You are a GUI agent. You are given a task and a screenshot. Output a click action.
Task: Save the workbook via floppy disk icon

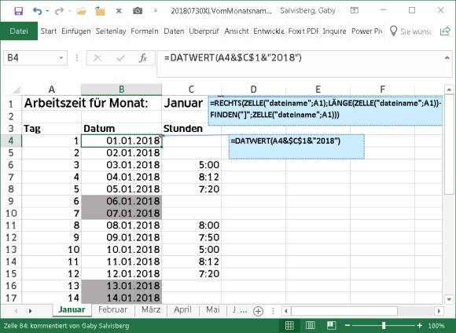tap(18, 11)
